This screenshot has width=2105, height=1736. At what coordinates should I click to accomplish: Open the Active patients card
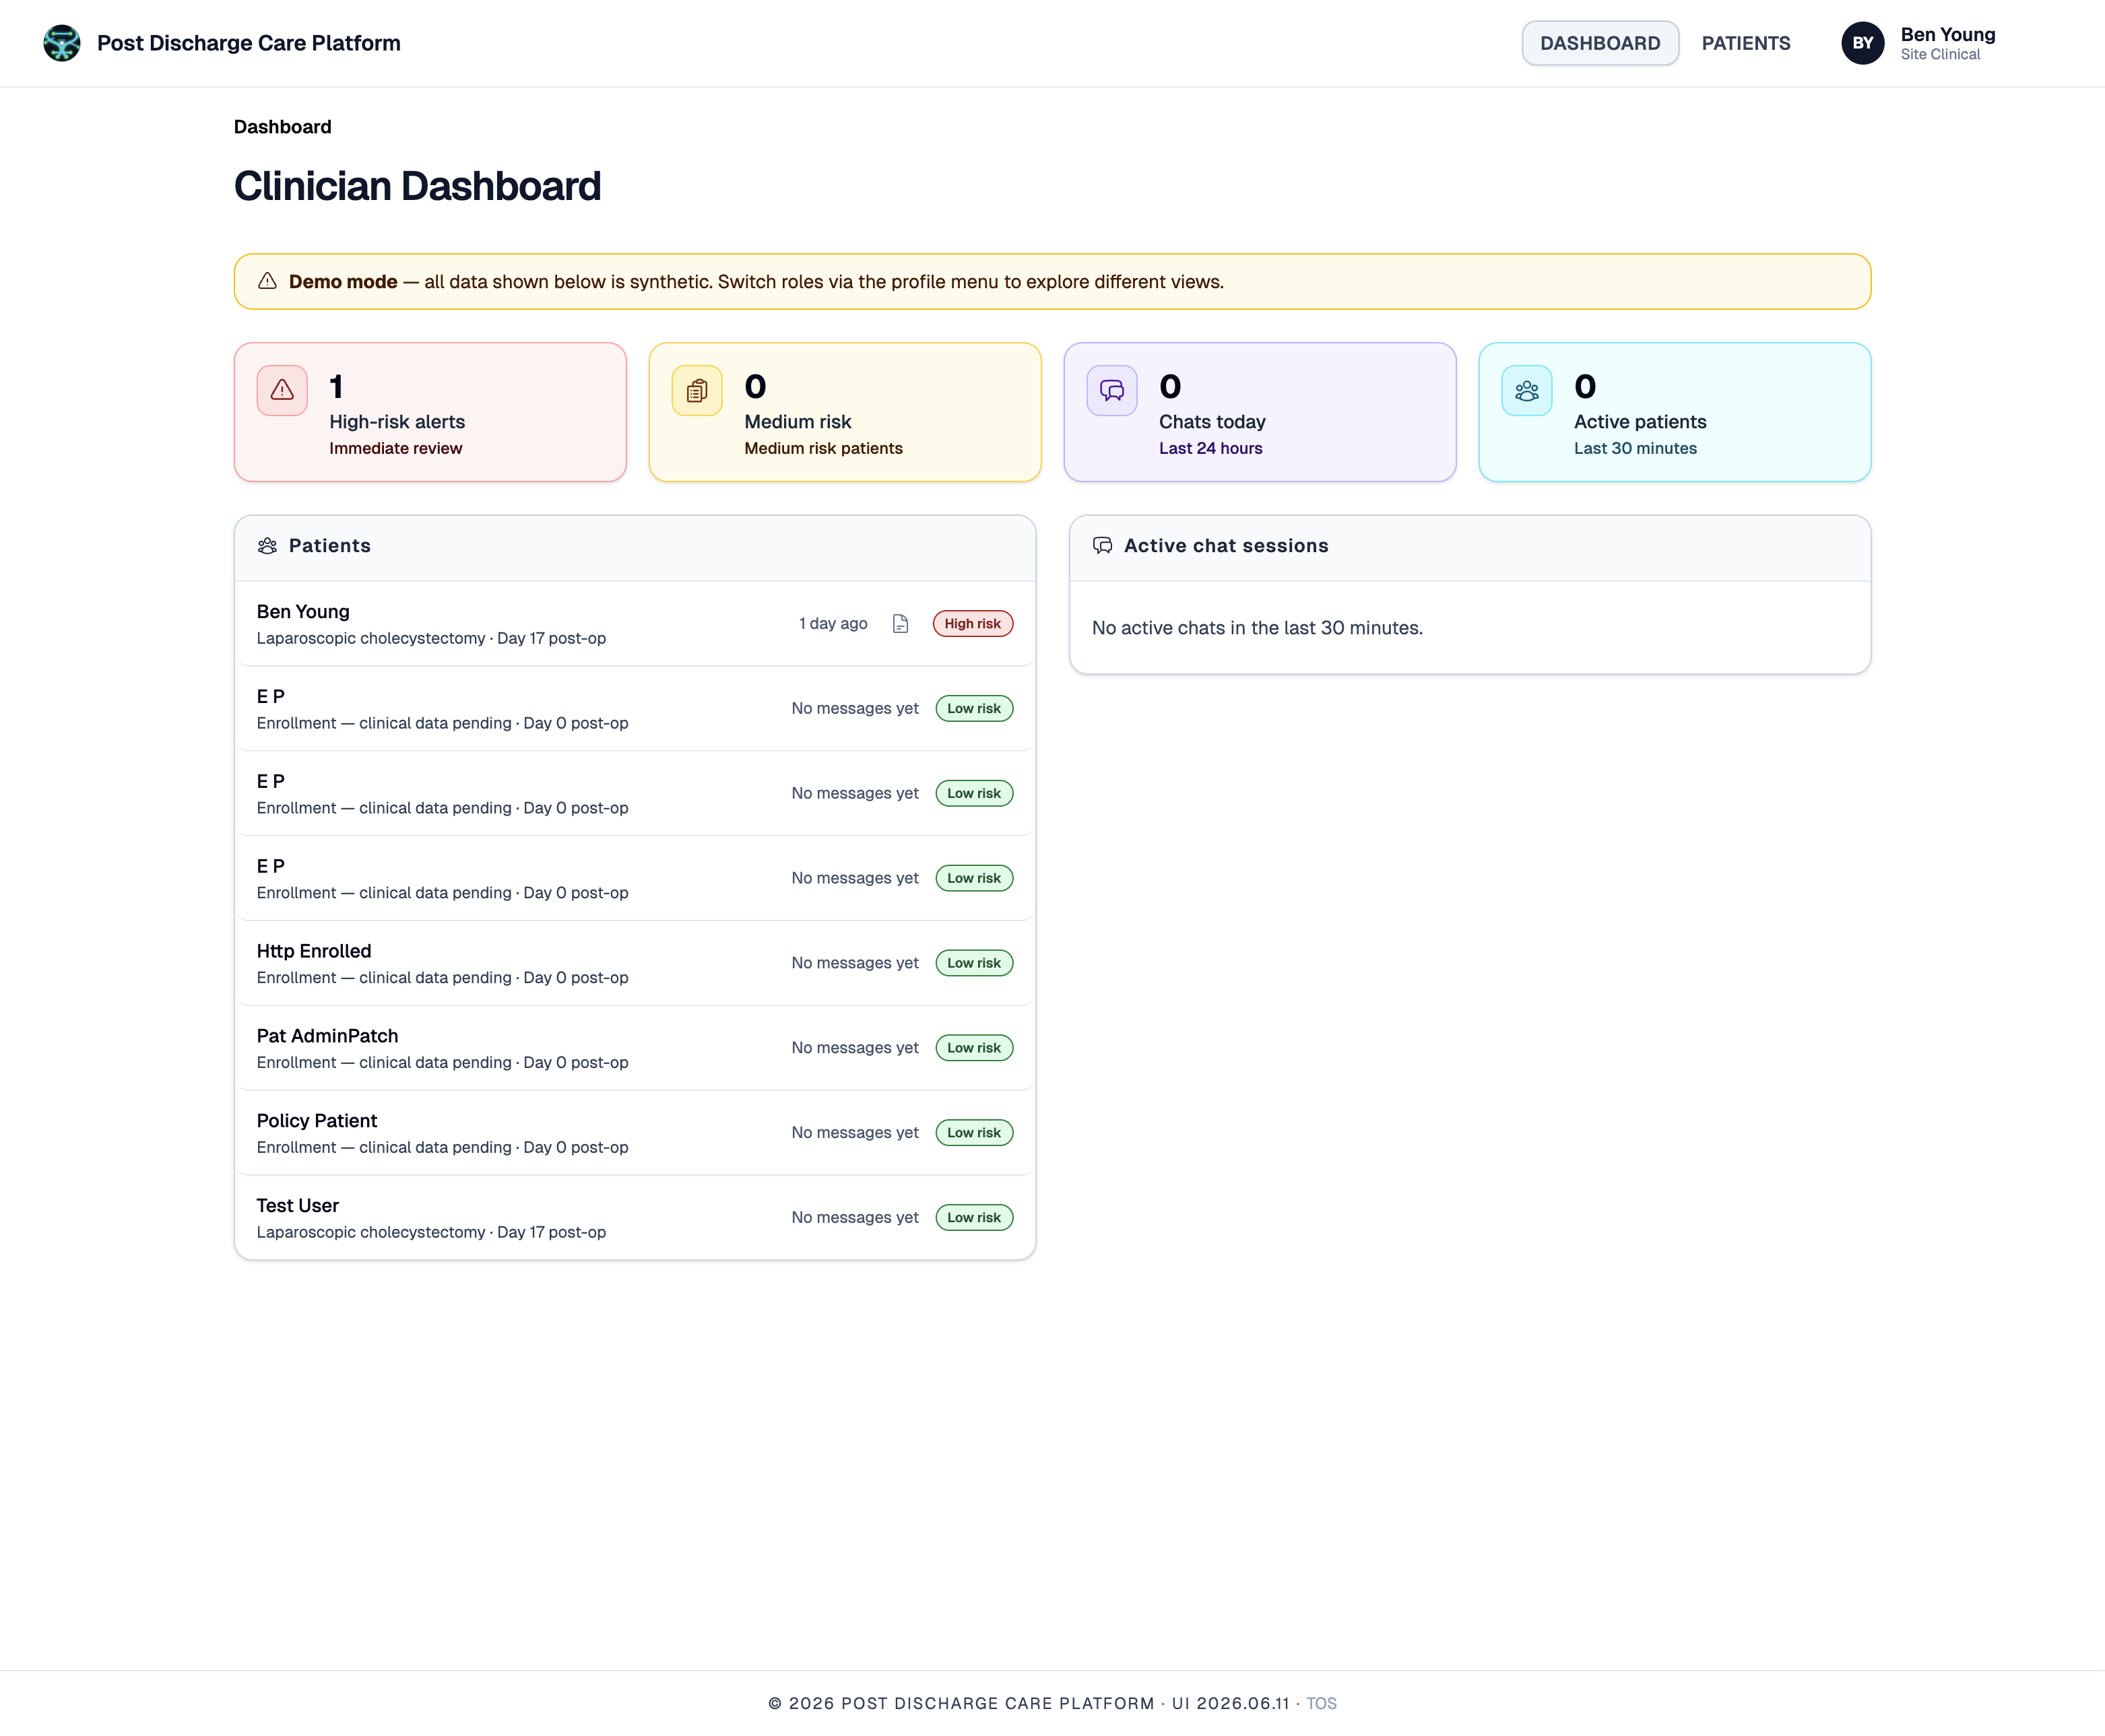click(1675, 412)
